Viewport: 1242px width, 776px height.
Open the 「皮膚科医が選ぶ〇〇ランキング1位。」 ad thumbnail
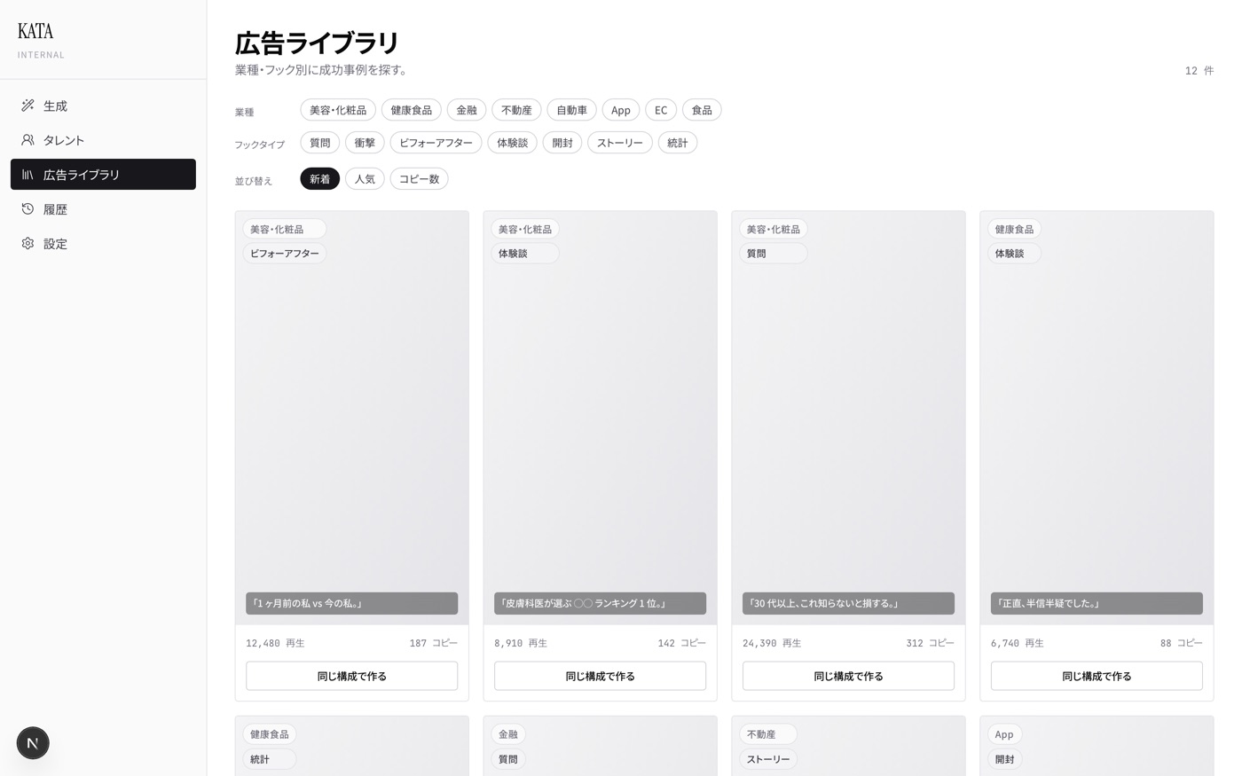601,418
